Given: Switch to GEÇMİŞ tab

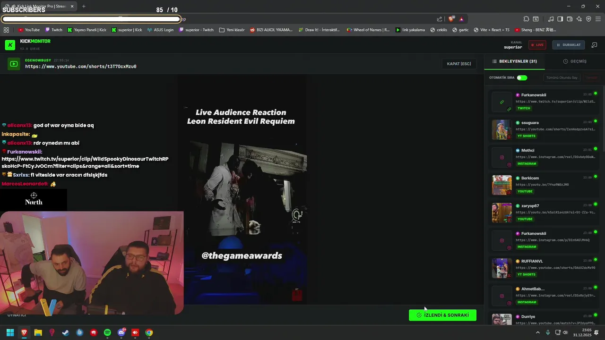Looking at the screenshot, I should click(575, 61).
